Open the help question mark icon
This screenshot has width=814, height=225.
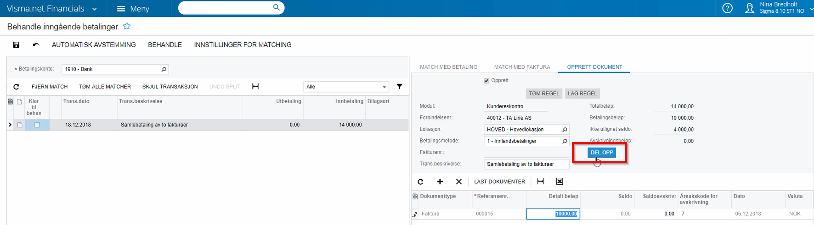pyautogui.click(x=728, y=8)
